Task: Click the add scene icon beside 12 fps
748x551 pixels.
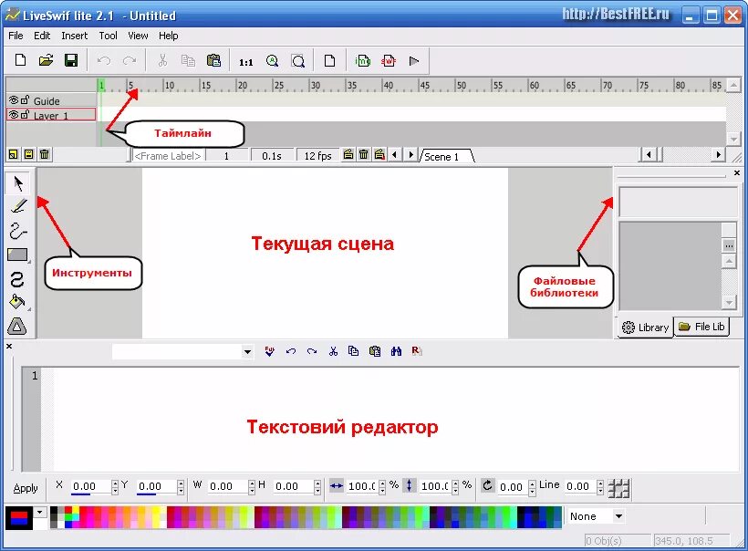Action: (348, 154)
